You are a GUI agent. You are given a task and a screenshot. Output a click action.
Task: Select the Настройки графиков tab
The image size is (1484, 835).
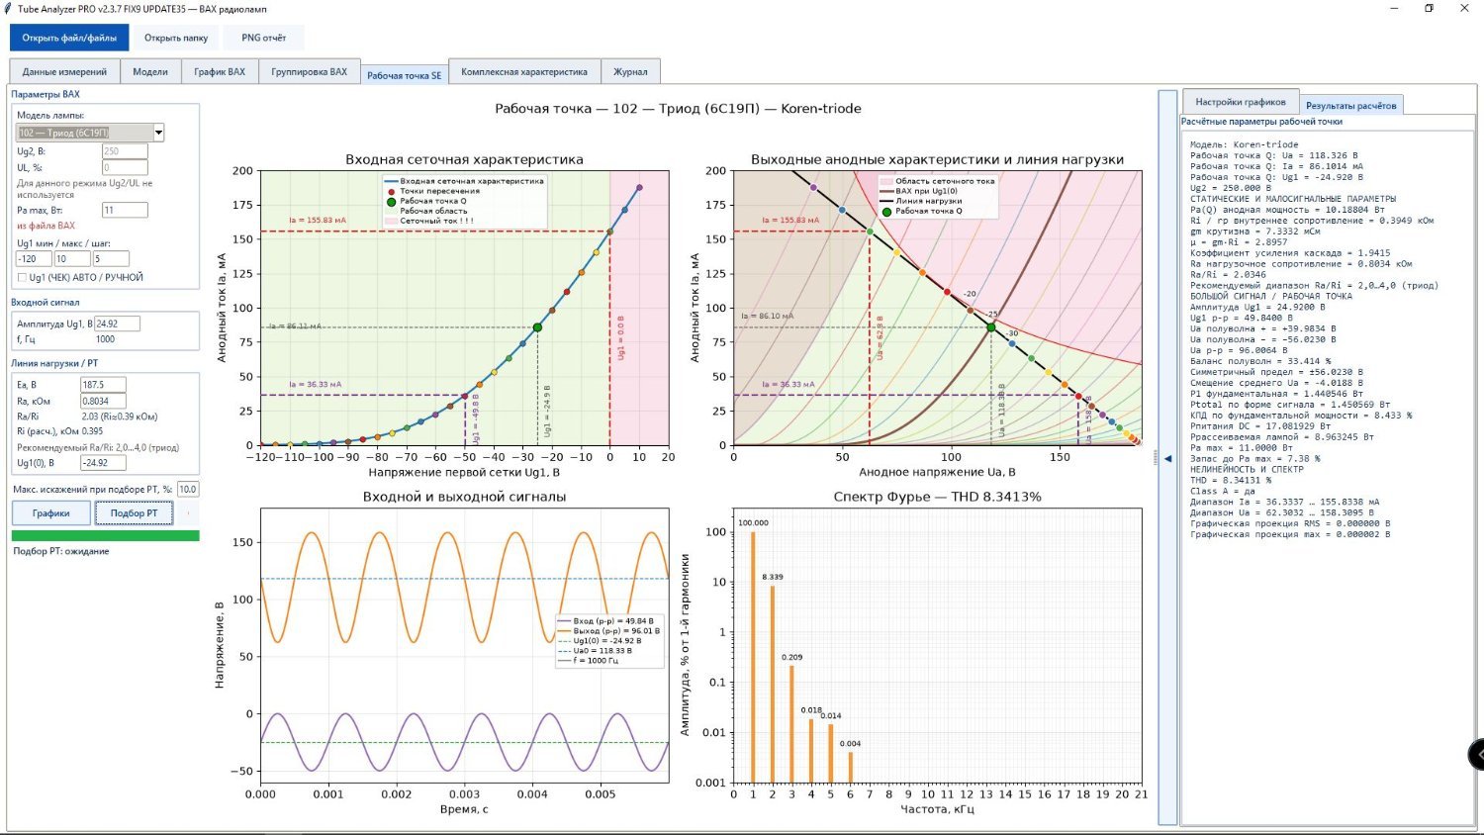point(1240,101)
